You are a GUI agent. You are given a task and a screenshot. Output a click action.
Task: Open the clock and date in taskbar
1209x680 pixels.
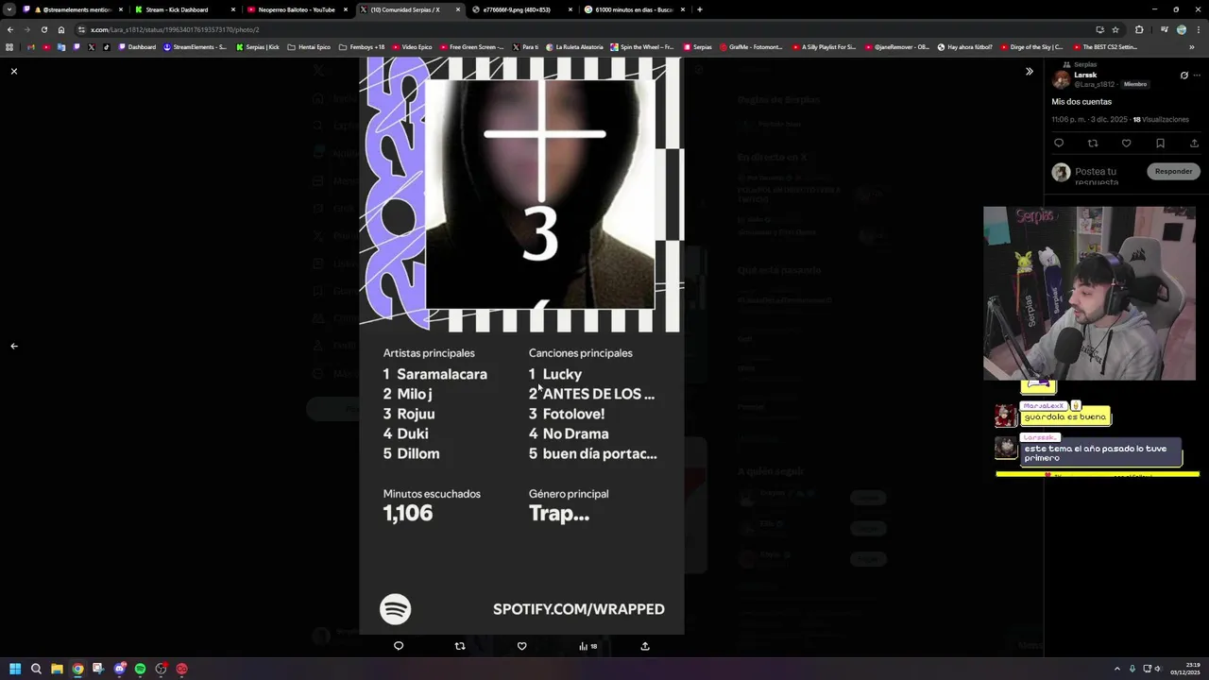1184,669
